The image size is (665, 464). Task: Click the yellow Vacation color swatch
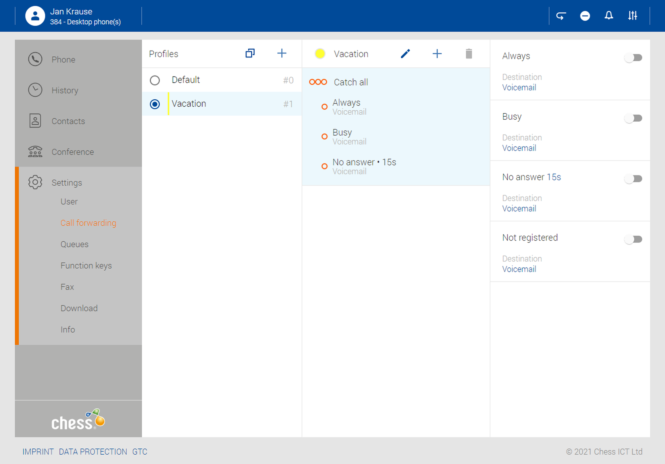[320, 54]
